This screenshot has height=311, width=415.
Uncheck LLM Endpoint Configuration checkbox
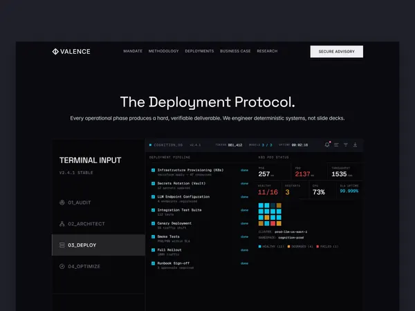153,197
